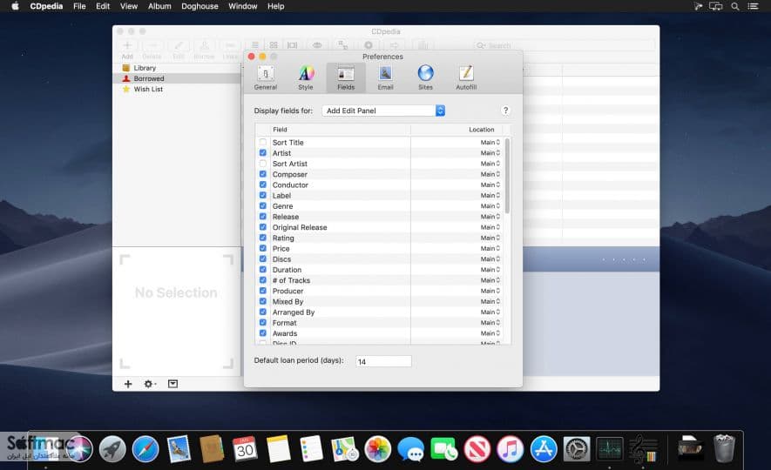Open the App Store from the Dock
Screen dimensions: 771x470
(x=544, y=448)
